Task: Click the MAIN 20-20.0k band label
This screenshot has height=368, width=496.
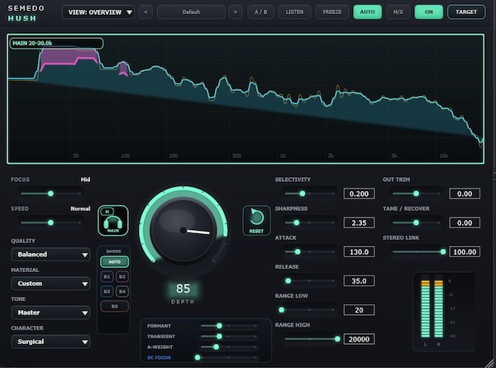Action: (x=56, y=43)
